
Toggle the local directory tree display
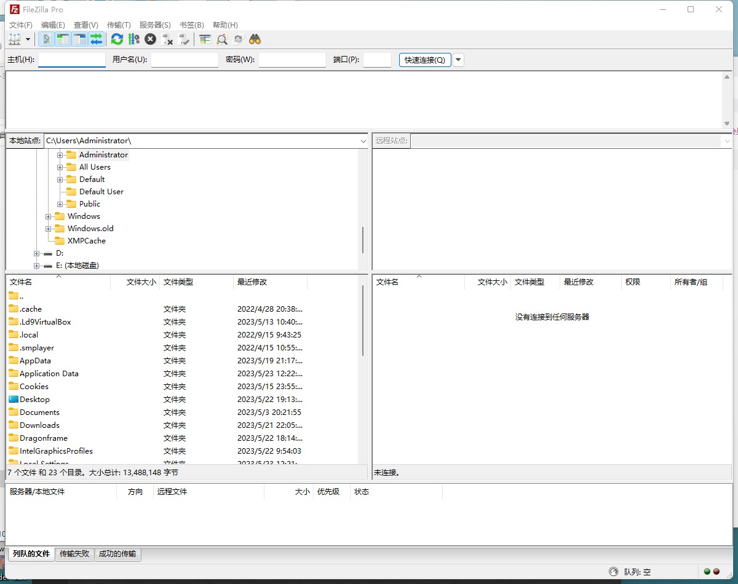[x=63, y=39]
